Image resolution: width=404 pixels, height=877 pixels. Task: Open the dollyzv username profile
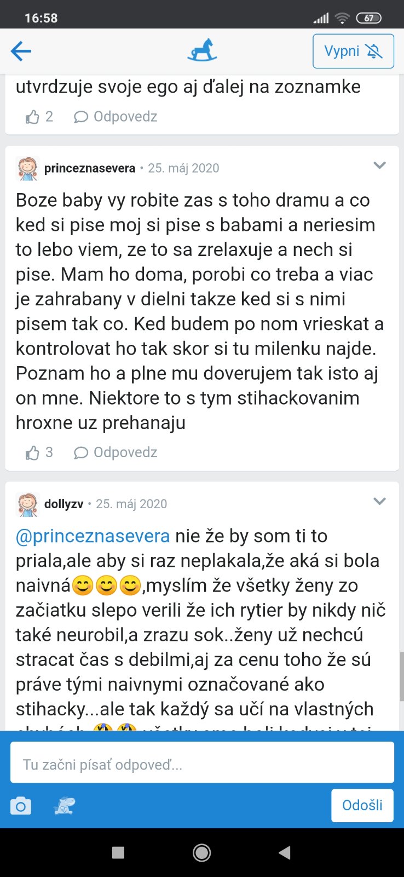click(64, 504)
